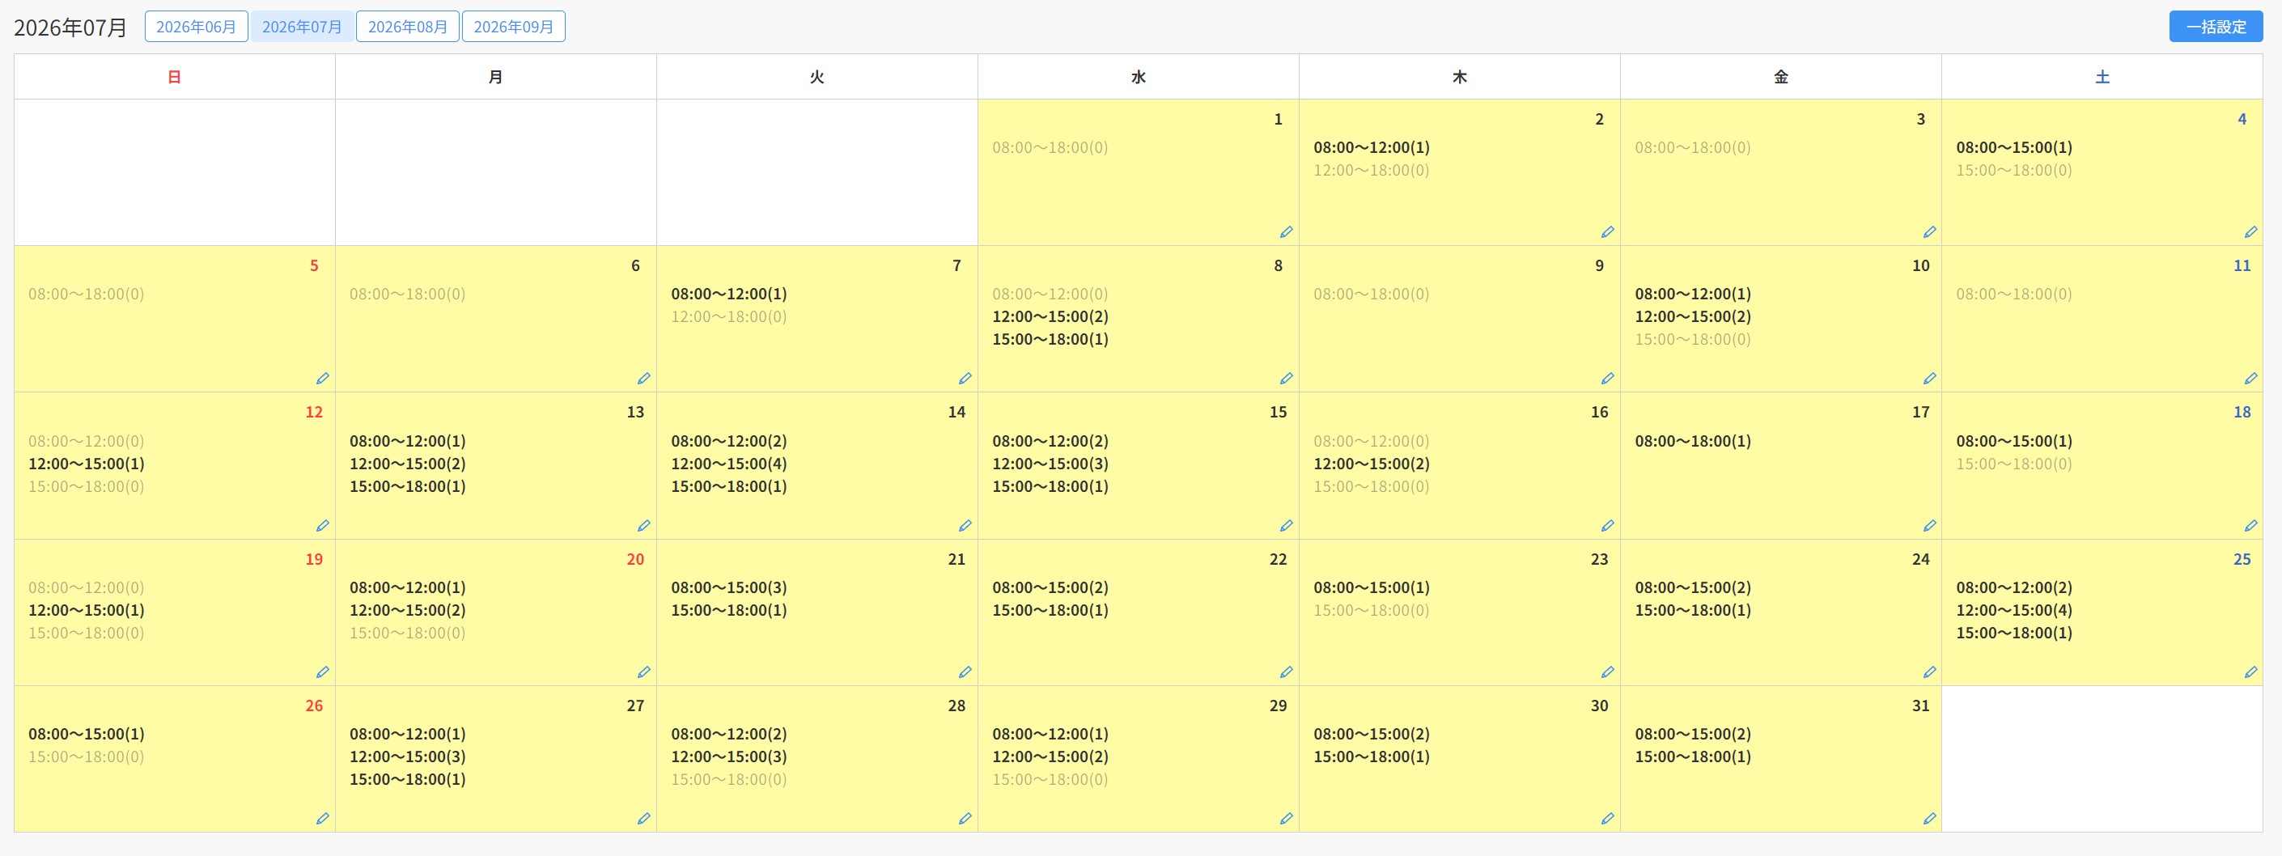Click pencil icon in July 14 cell
The image size is (2282, 856).
[x=965, y=525]
